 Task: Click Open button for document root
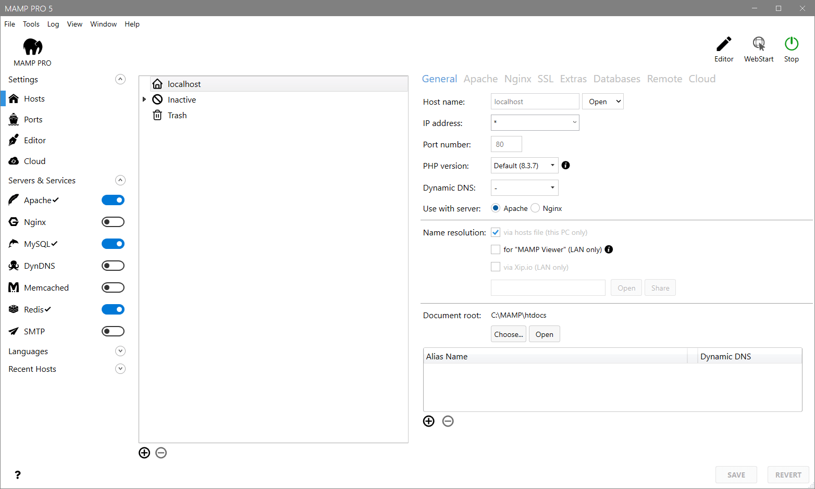click(x=545, y=334)
